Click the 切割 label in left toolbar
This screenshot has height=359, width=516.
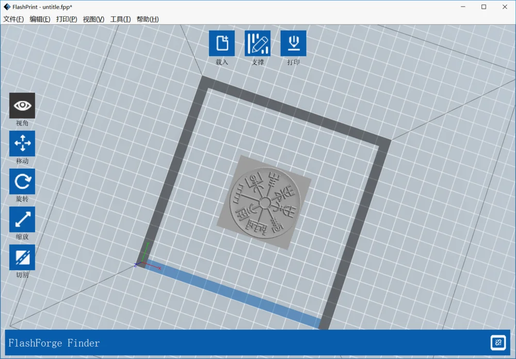22,275
